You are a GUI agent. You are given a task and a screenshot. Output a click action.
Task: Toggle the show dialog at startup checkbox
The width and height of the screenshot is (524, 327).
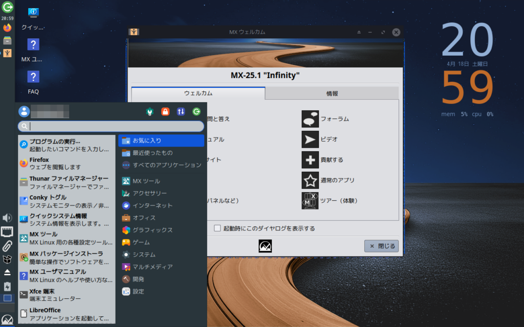pos(217,228)
